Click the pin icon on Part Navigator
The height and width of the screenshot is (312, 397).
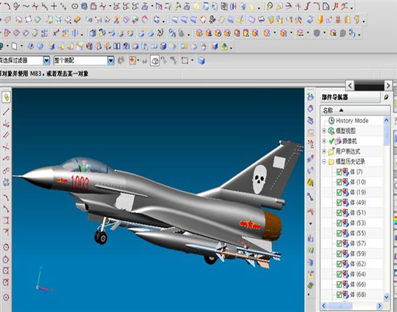click(386, 98)
